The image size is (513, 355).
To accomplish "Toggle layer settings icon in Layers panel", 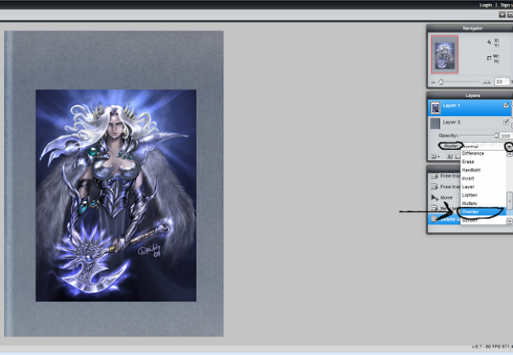I will pyautogui.click(x=435, y=156).
